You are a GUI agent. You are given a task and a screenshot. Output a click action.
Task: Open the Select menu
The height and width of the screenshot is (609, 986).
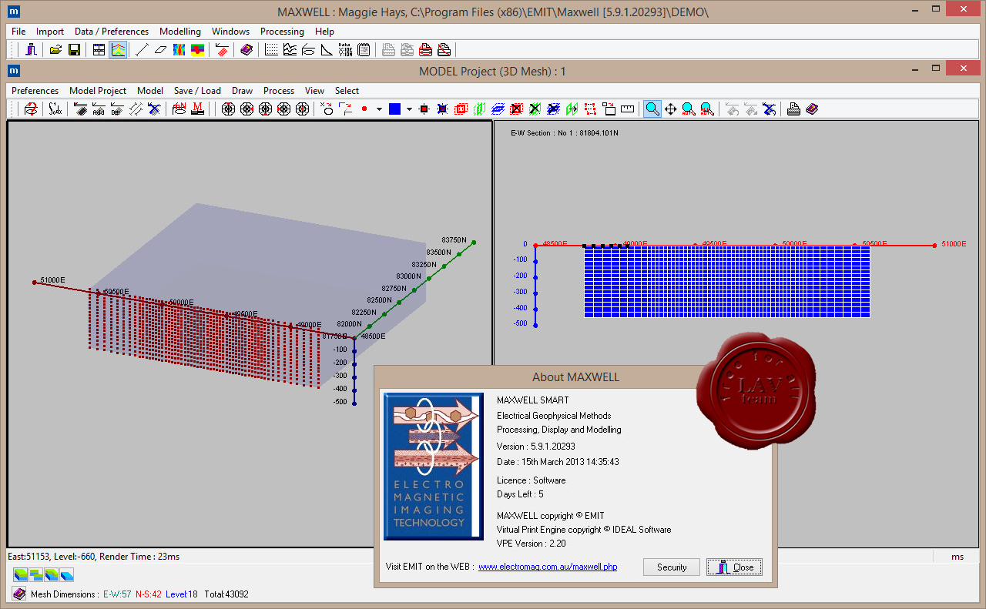(x=347, y=91)
